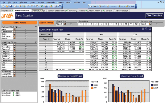The width and height of the screenshot is (166, 107).
Task: Open the Bookmarks menu
Action: 51,2
